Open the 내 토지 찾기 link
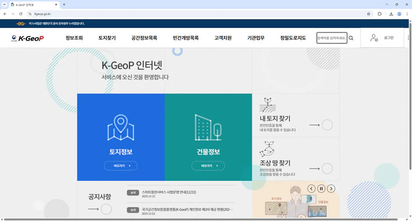The height and width of the screenshot is (221, 412). (x=275, y=118)
